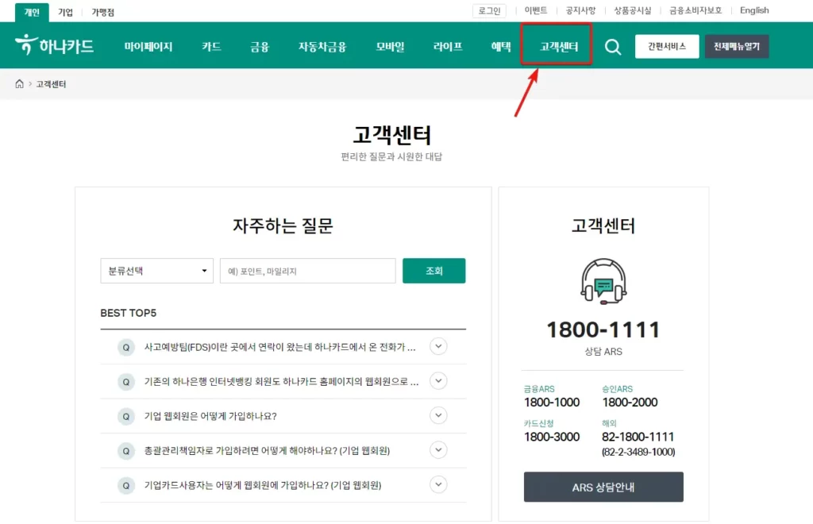Viewport: 813px width, 524px height.
Task: Expand the 사고예방팀(FDS) question answer
Action: (x=438, y=346)
